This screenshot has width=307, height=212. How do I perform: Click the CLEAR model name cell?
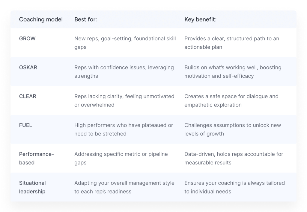(x=28, y=96)
